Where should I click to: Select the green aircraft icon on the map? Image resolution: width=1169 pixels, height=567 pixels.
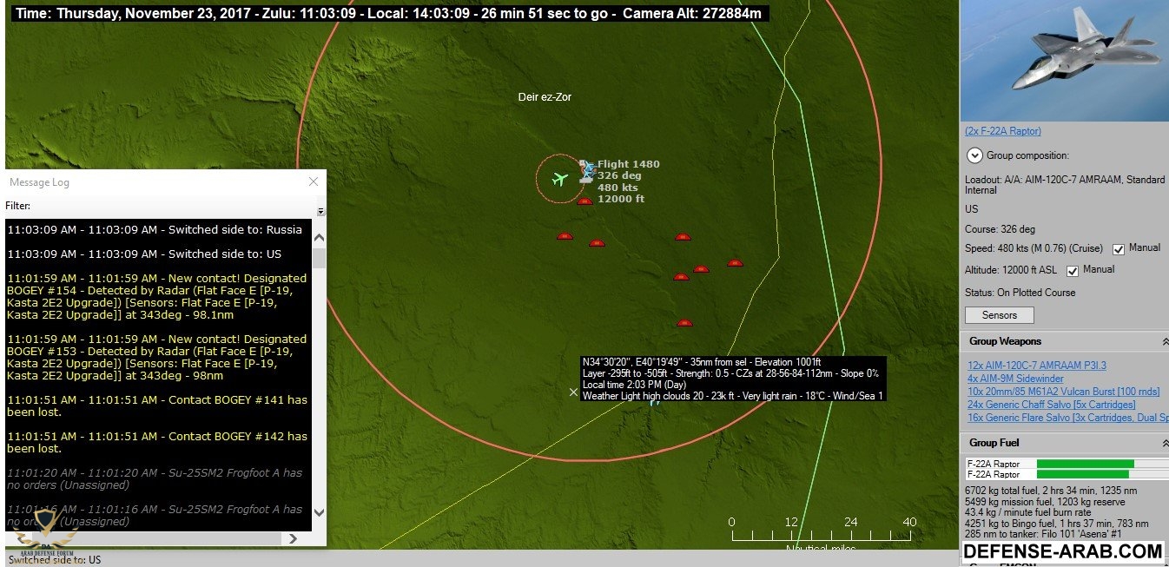tap(559, 180)
